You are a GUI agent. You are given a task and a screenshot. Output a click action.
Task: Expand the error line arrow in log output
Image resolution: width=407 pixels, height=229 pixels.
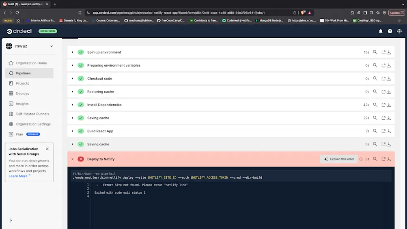(97, 185)
